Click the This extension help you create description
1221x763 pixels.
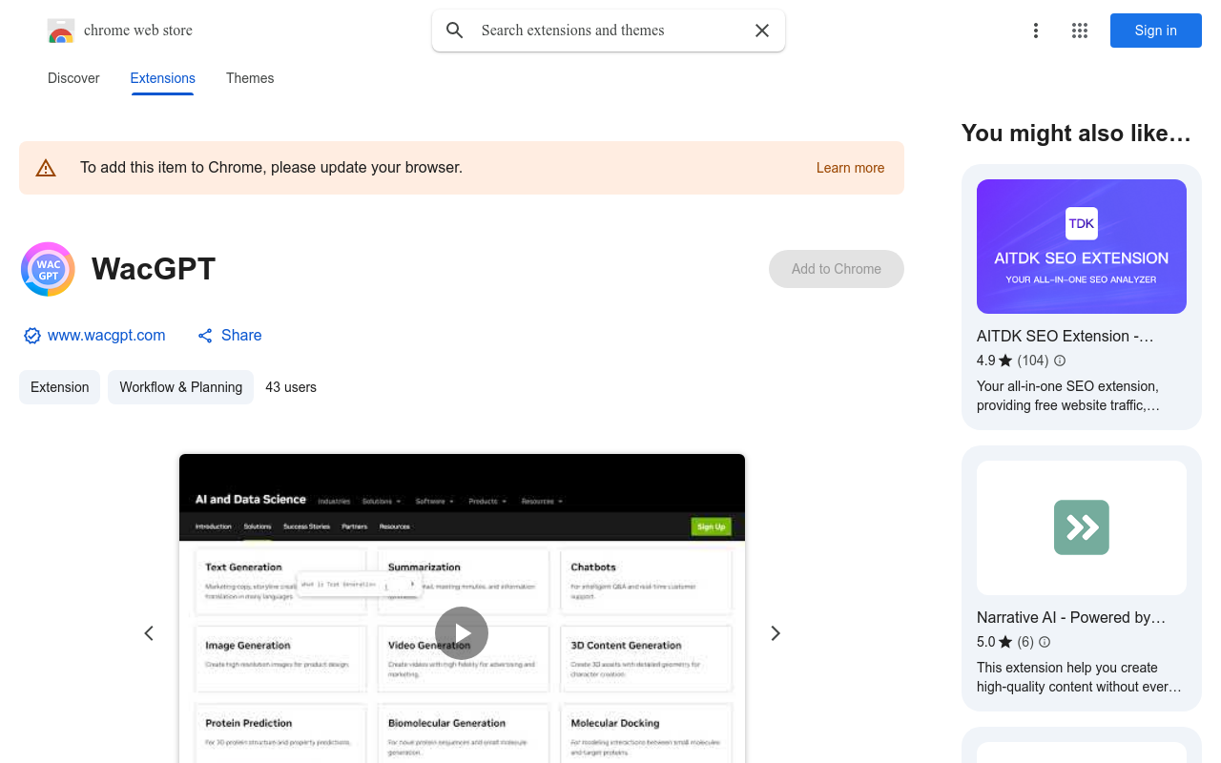tap(1079, 677)
